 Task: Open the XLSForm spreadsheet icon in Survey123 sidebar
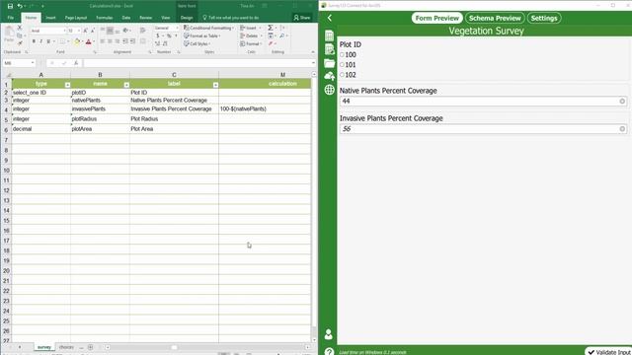coord(329,35)
